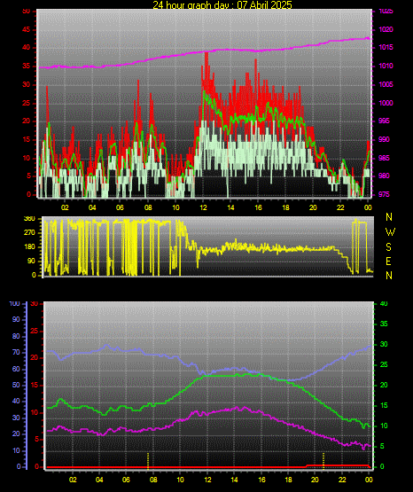Viewport: 413px width, 492px height.
Task: Click the yellow dotted sunset marker near 21
Action: pos(323,461)
